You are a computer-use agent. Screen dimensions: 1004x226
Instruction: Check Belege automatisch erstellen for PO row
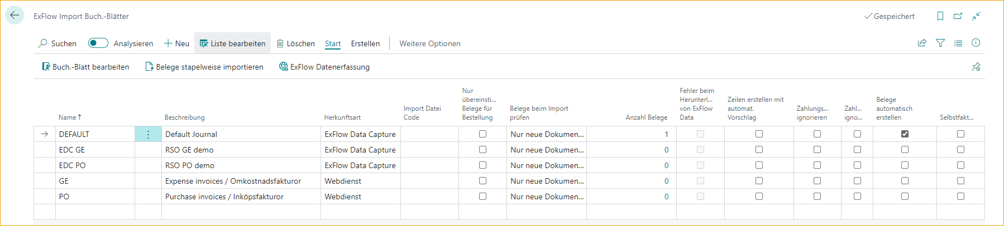tap(905, 196)
